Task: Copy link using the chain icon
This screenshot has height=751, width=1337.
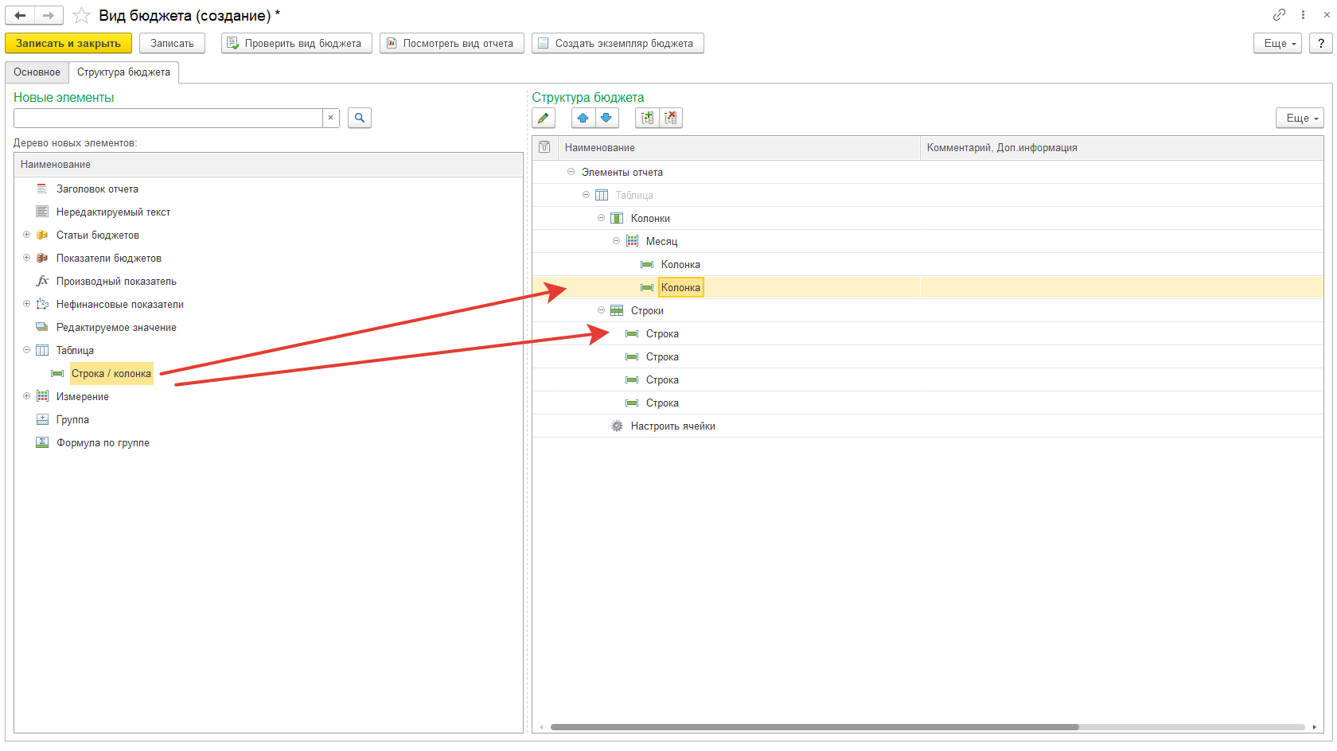Action: click(1279, 15)
